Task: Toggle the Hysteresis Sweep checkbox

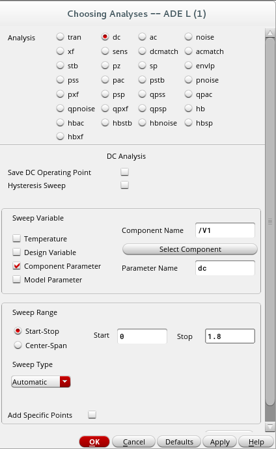Action: (x=124, y=185)
